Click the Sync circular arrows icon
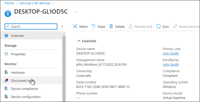The width and height of the screenshot is (200, 102). pyautogui.click(x=158, y=26)
